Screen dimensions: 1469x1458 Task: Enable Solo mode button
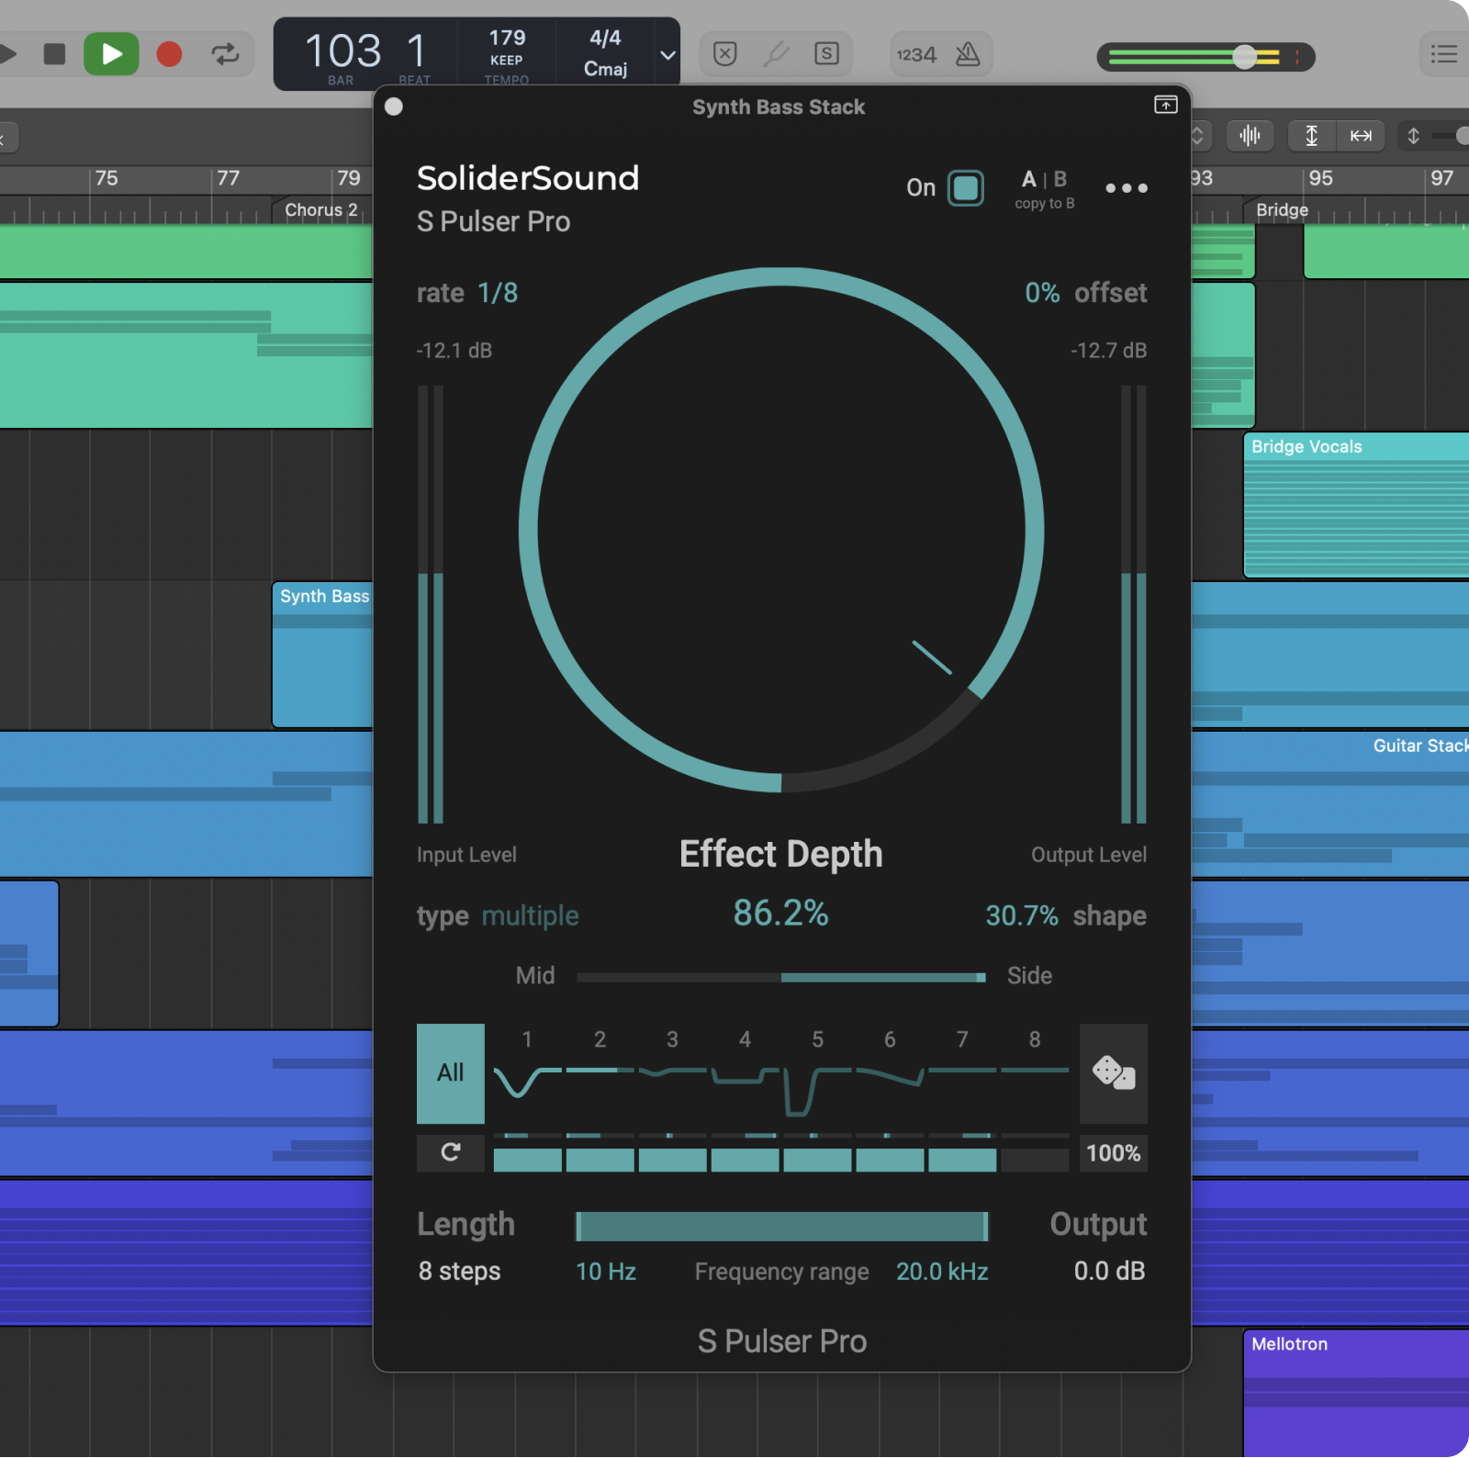click(826, 54)
